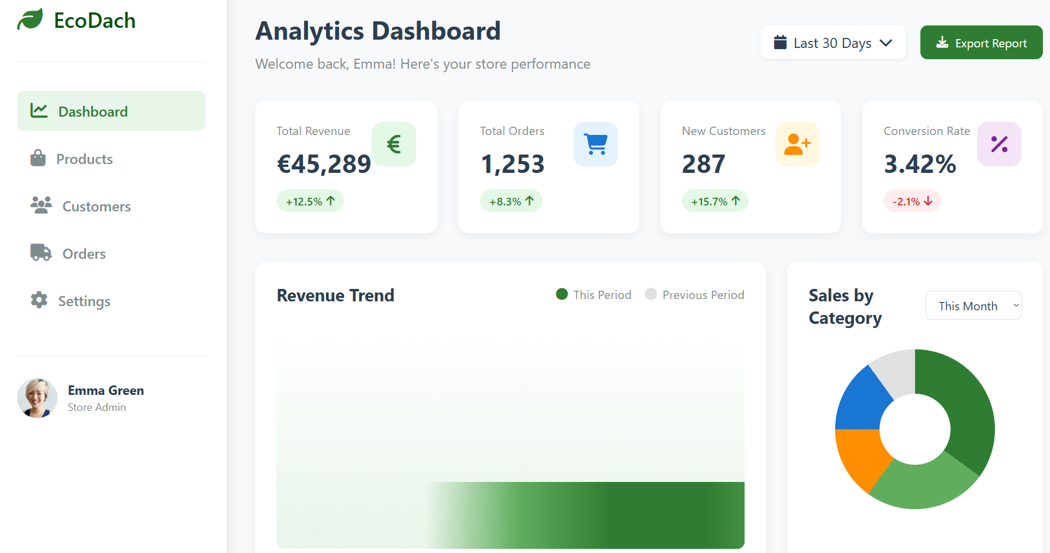Open the Last 30 Days date dropdown
This screenshot has width=1050, height=553.
tap(832, 43)
